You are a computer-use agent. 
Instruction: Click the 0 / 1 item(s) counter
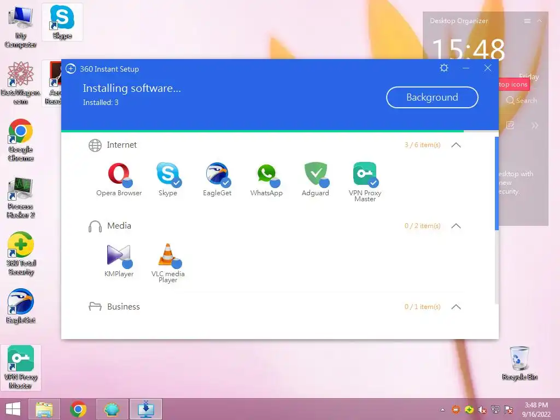423,307
